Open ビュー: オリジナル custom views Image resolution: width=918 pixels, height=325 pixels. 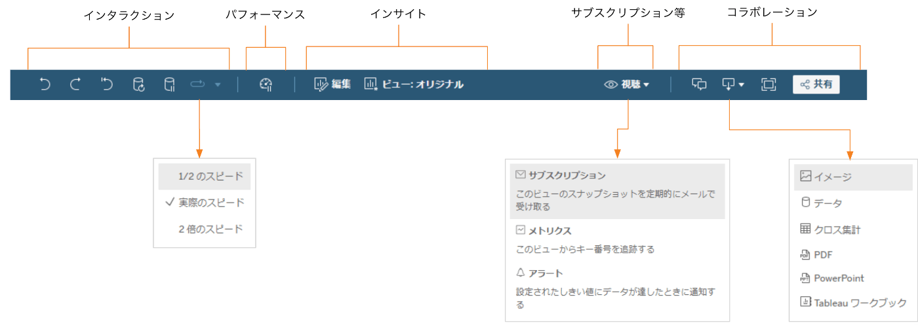pos(414,84)
